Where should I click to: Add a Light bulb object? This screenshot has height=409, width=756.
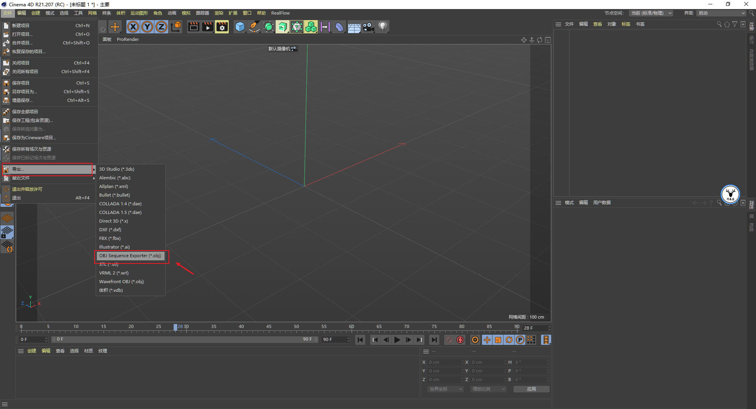click(382, 27)
